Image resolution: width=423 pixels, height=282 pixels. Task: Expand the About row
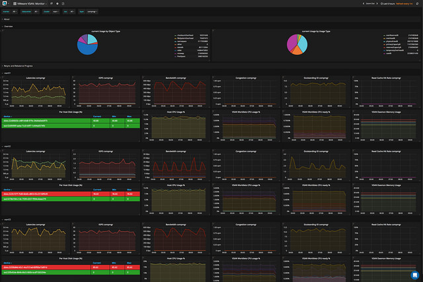[6, 19]
